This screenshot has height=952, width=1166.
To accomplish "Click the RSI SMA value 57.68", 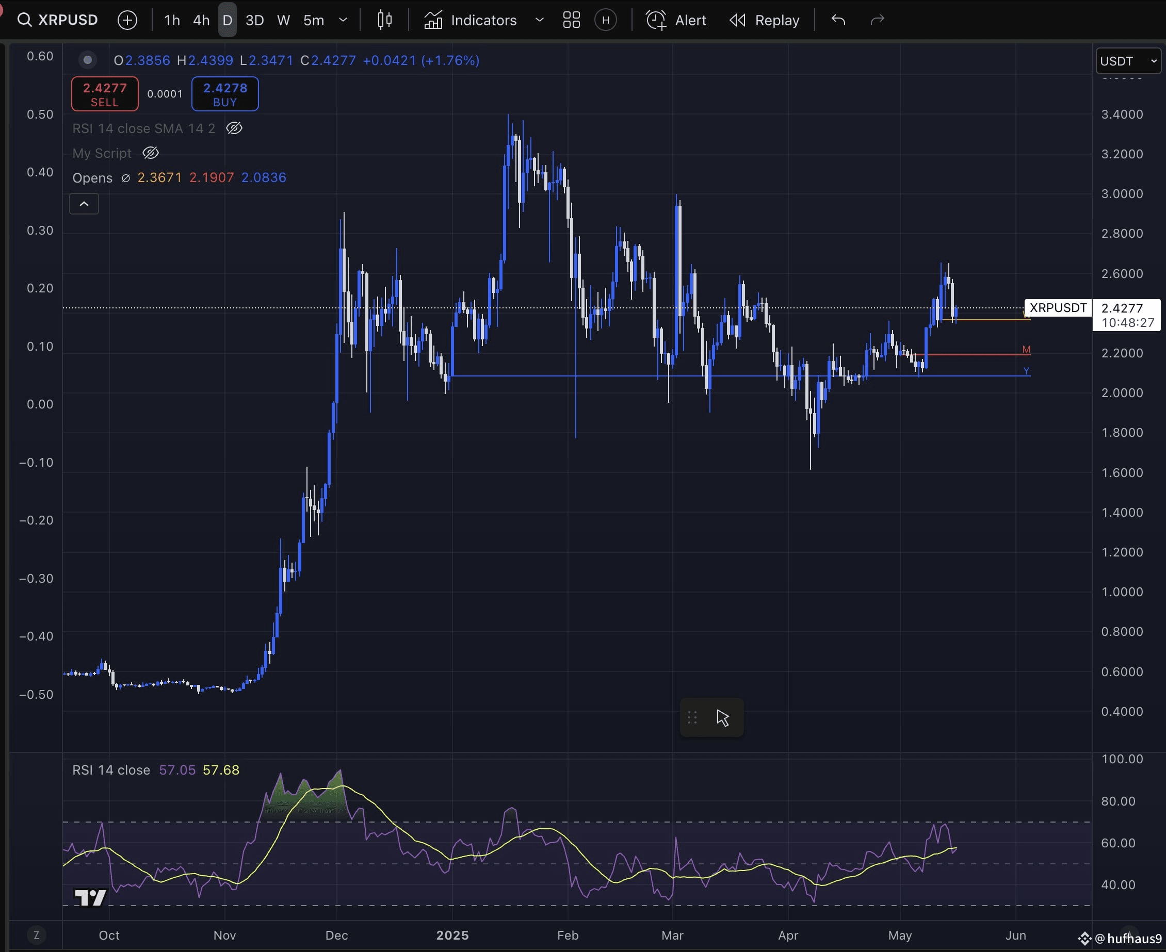I will (221, 770).
